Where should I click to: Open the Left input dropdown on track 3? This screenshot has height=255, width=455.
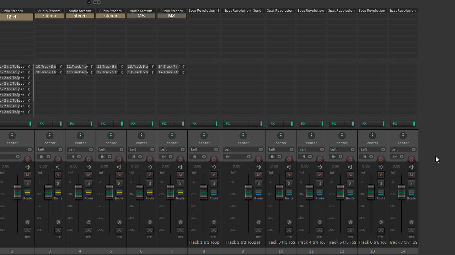(50, 149)
